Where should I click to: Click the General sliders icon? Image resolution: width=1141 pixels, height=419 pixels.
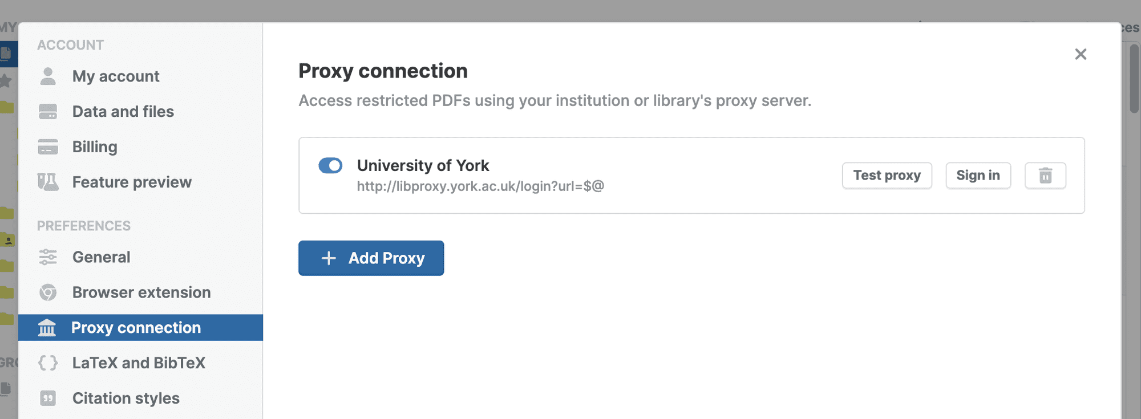(48, 257)
